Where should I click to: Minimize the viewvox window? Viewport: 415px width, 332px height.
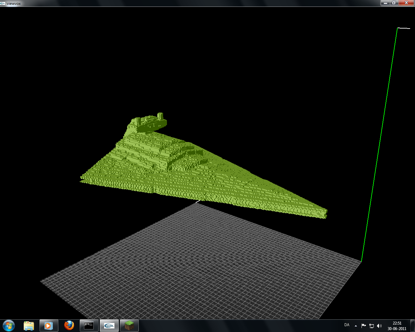[x=385, y=3]
